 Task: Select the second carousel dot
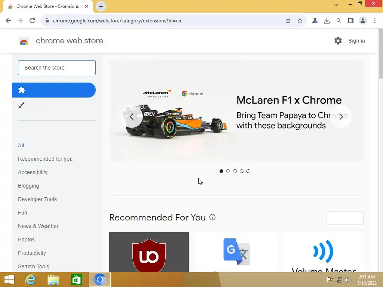pyautogui.click(x=228, y=171)
